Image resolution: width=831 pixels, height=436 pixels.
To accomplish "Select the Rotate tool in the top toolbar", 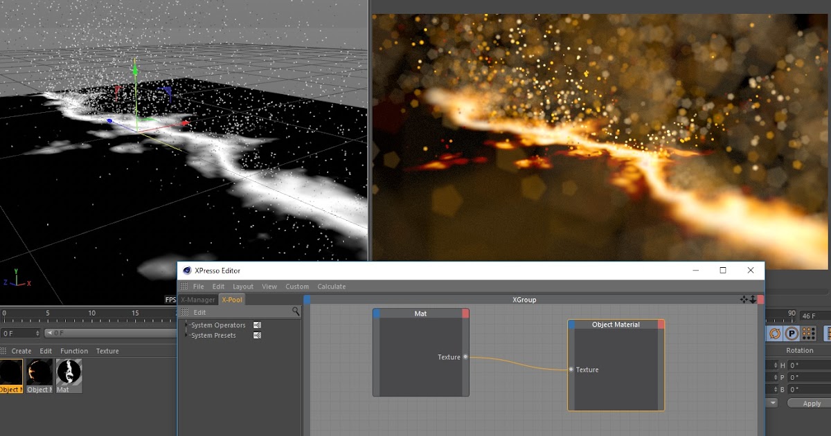I will point(774,333).
